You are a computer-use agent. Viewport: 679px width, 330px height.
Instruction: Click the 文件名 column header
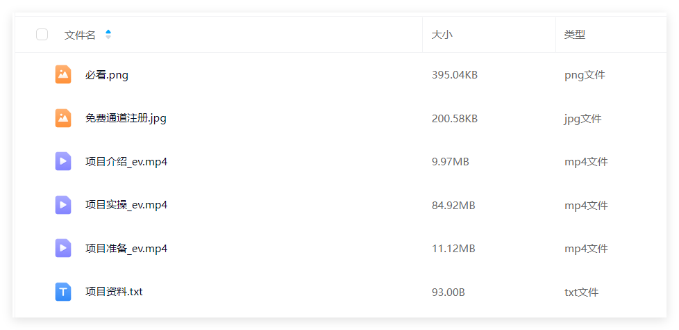pos(80,35)
